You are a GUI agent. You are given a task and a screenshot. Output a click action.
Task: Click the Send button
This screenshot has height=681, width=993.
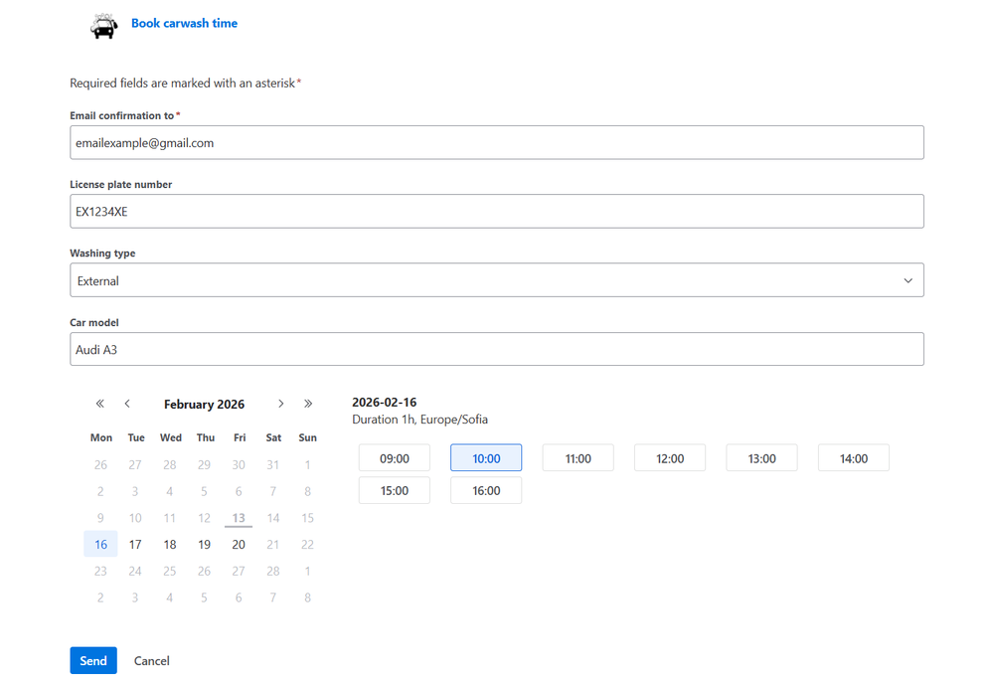93,661
